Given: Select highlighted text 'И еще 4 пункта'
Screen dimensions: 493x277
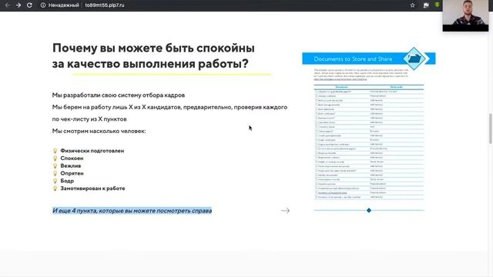Looking at the screenshot, I should [x=74, y=211].
